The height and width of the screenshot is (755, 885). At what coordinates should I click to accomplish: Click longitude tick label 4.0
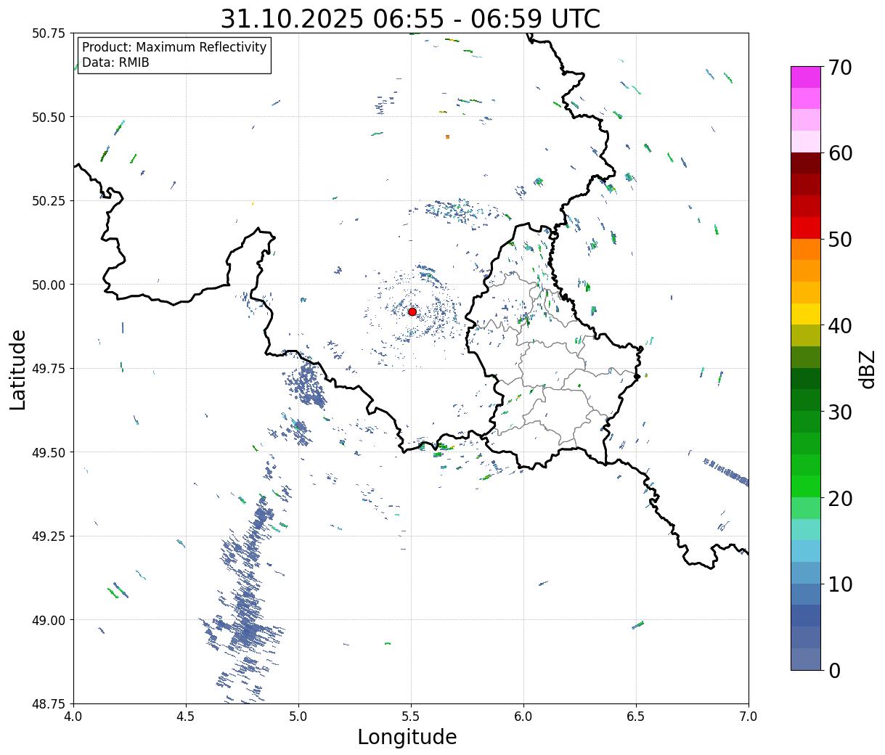point(73,717)
